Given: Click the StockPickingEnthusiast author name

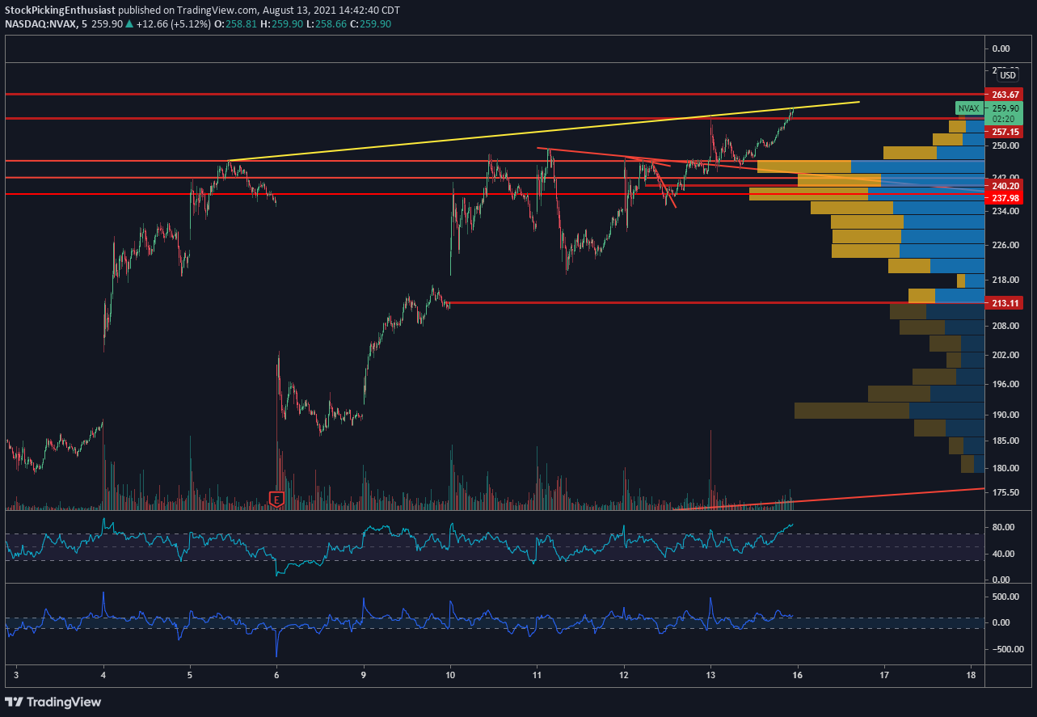Looking at the screenshot, I should [60, 11].
